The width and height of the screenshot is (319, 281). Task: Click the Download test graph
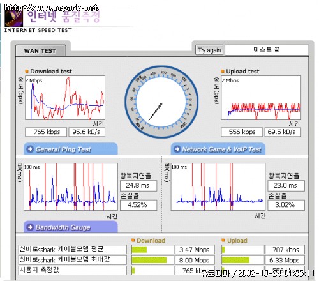65,98
